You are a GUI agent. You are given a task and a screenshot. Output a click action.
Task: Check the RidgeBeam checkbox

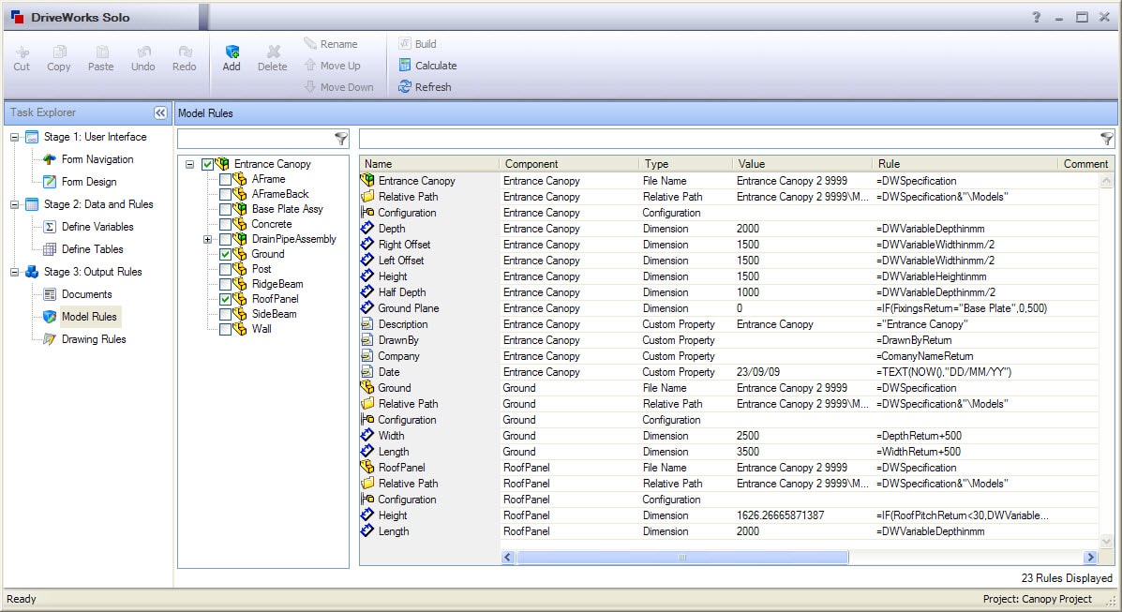225,284
